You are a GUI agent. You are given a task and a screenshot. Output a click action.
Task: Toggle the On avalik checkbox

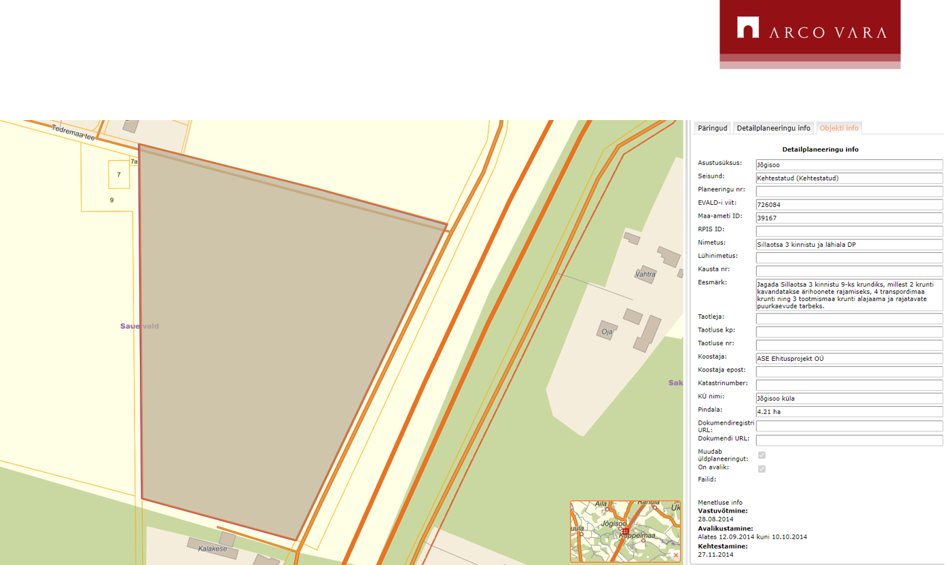(x=762, y=469)
